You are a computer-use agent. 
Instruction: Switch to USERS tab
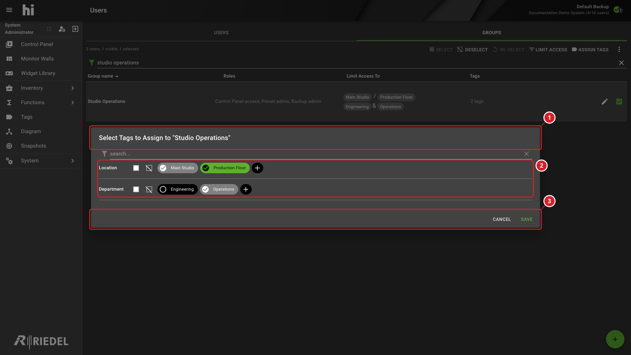[x=221, y=33]
